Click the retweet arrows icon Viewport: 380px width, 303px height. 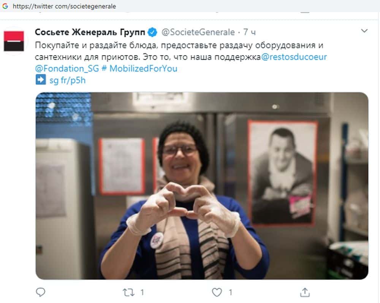128,292
